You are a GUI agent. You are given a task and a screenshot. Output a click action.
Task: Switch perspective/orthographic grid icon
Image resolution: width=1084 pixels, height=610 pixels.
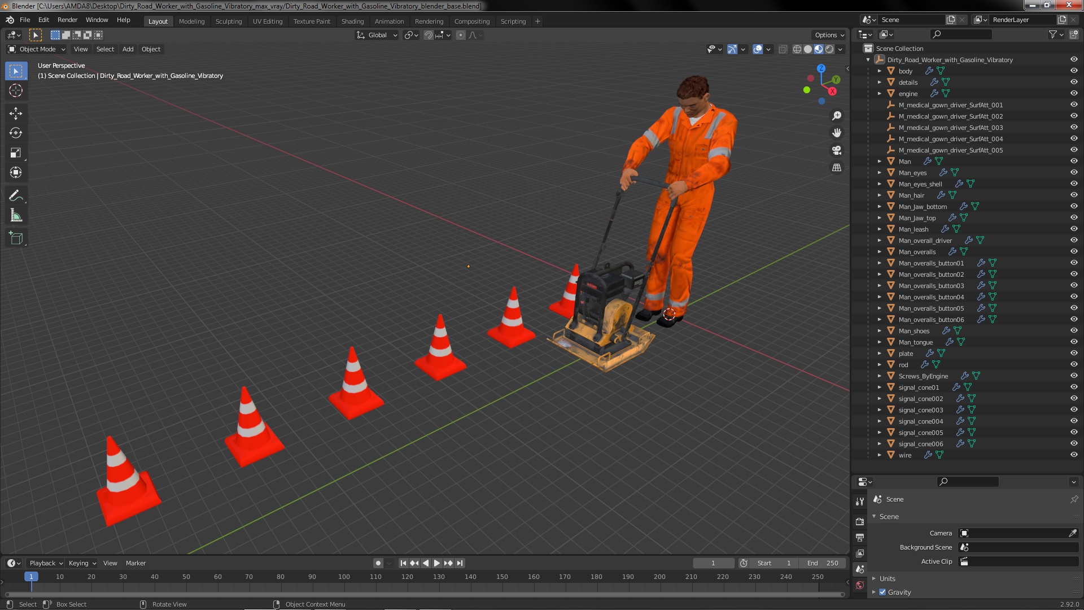coord(837,168)
